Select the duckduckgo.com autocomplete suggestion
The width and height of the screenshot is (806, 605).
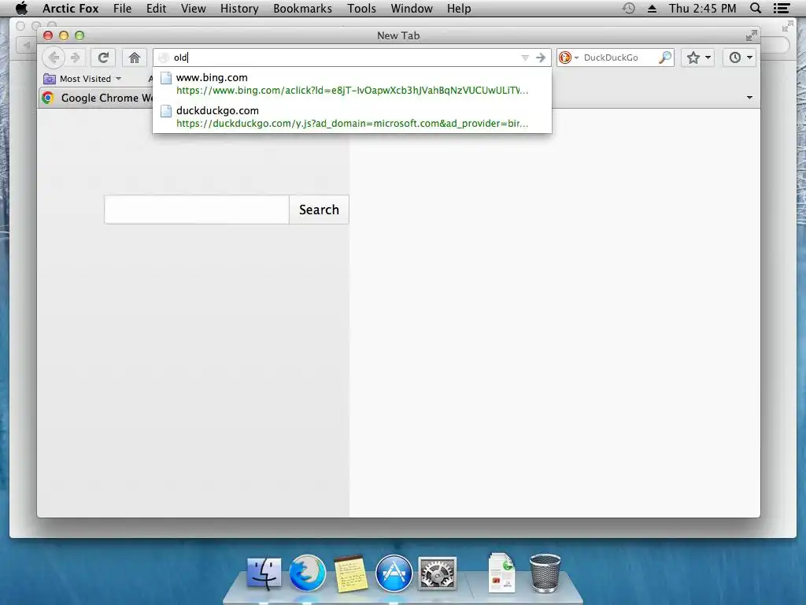tap(352, 117)
